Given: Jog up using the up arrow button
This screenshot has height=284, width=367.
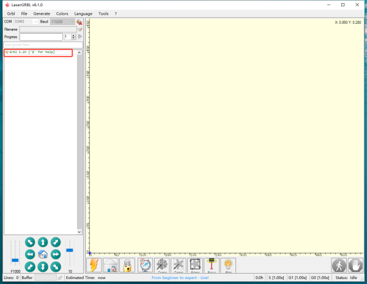Looking at the screenshot, I should (x=43, y=242).
